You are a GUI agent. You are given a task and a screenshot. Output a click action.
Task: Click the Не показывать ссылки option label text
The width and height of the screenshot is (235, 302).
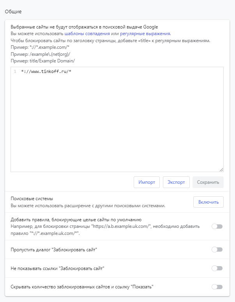58,268
